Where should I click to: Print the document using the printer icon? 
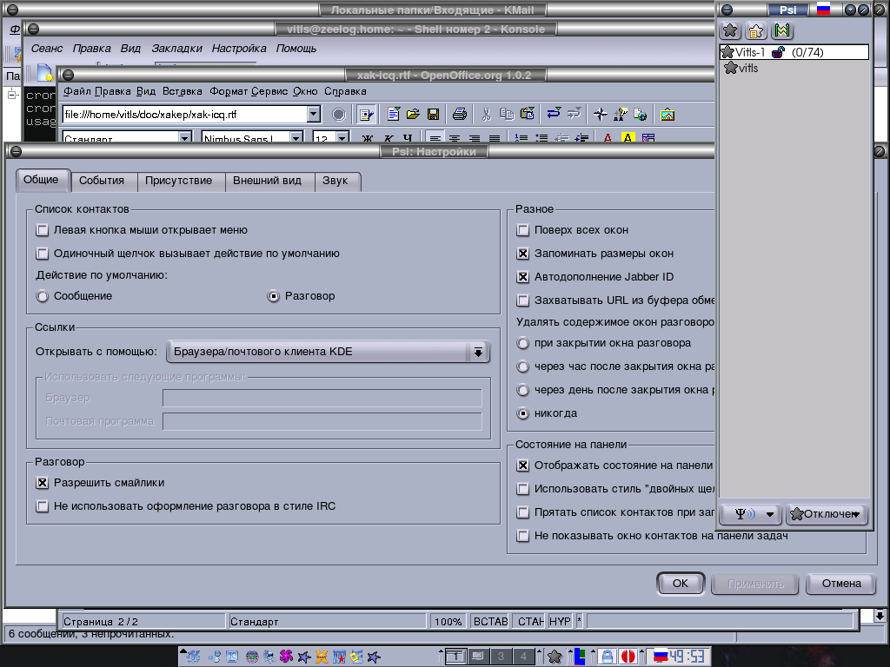tap(460, 115)
